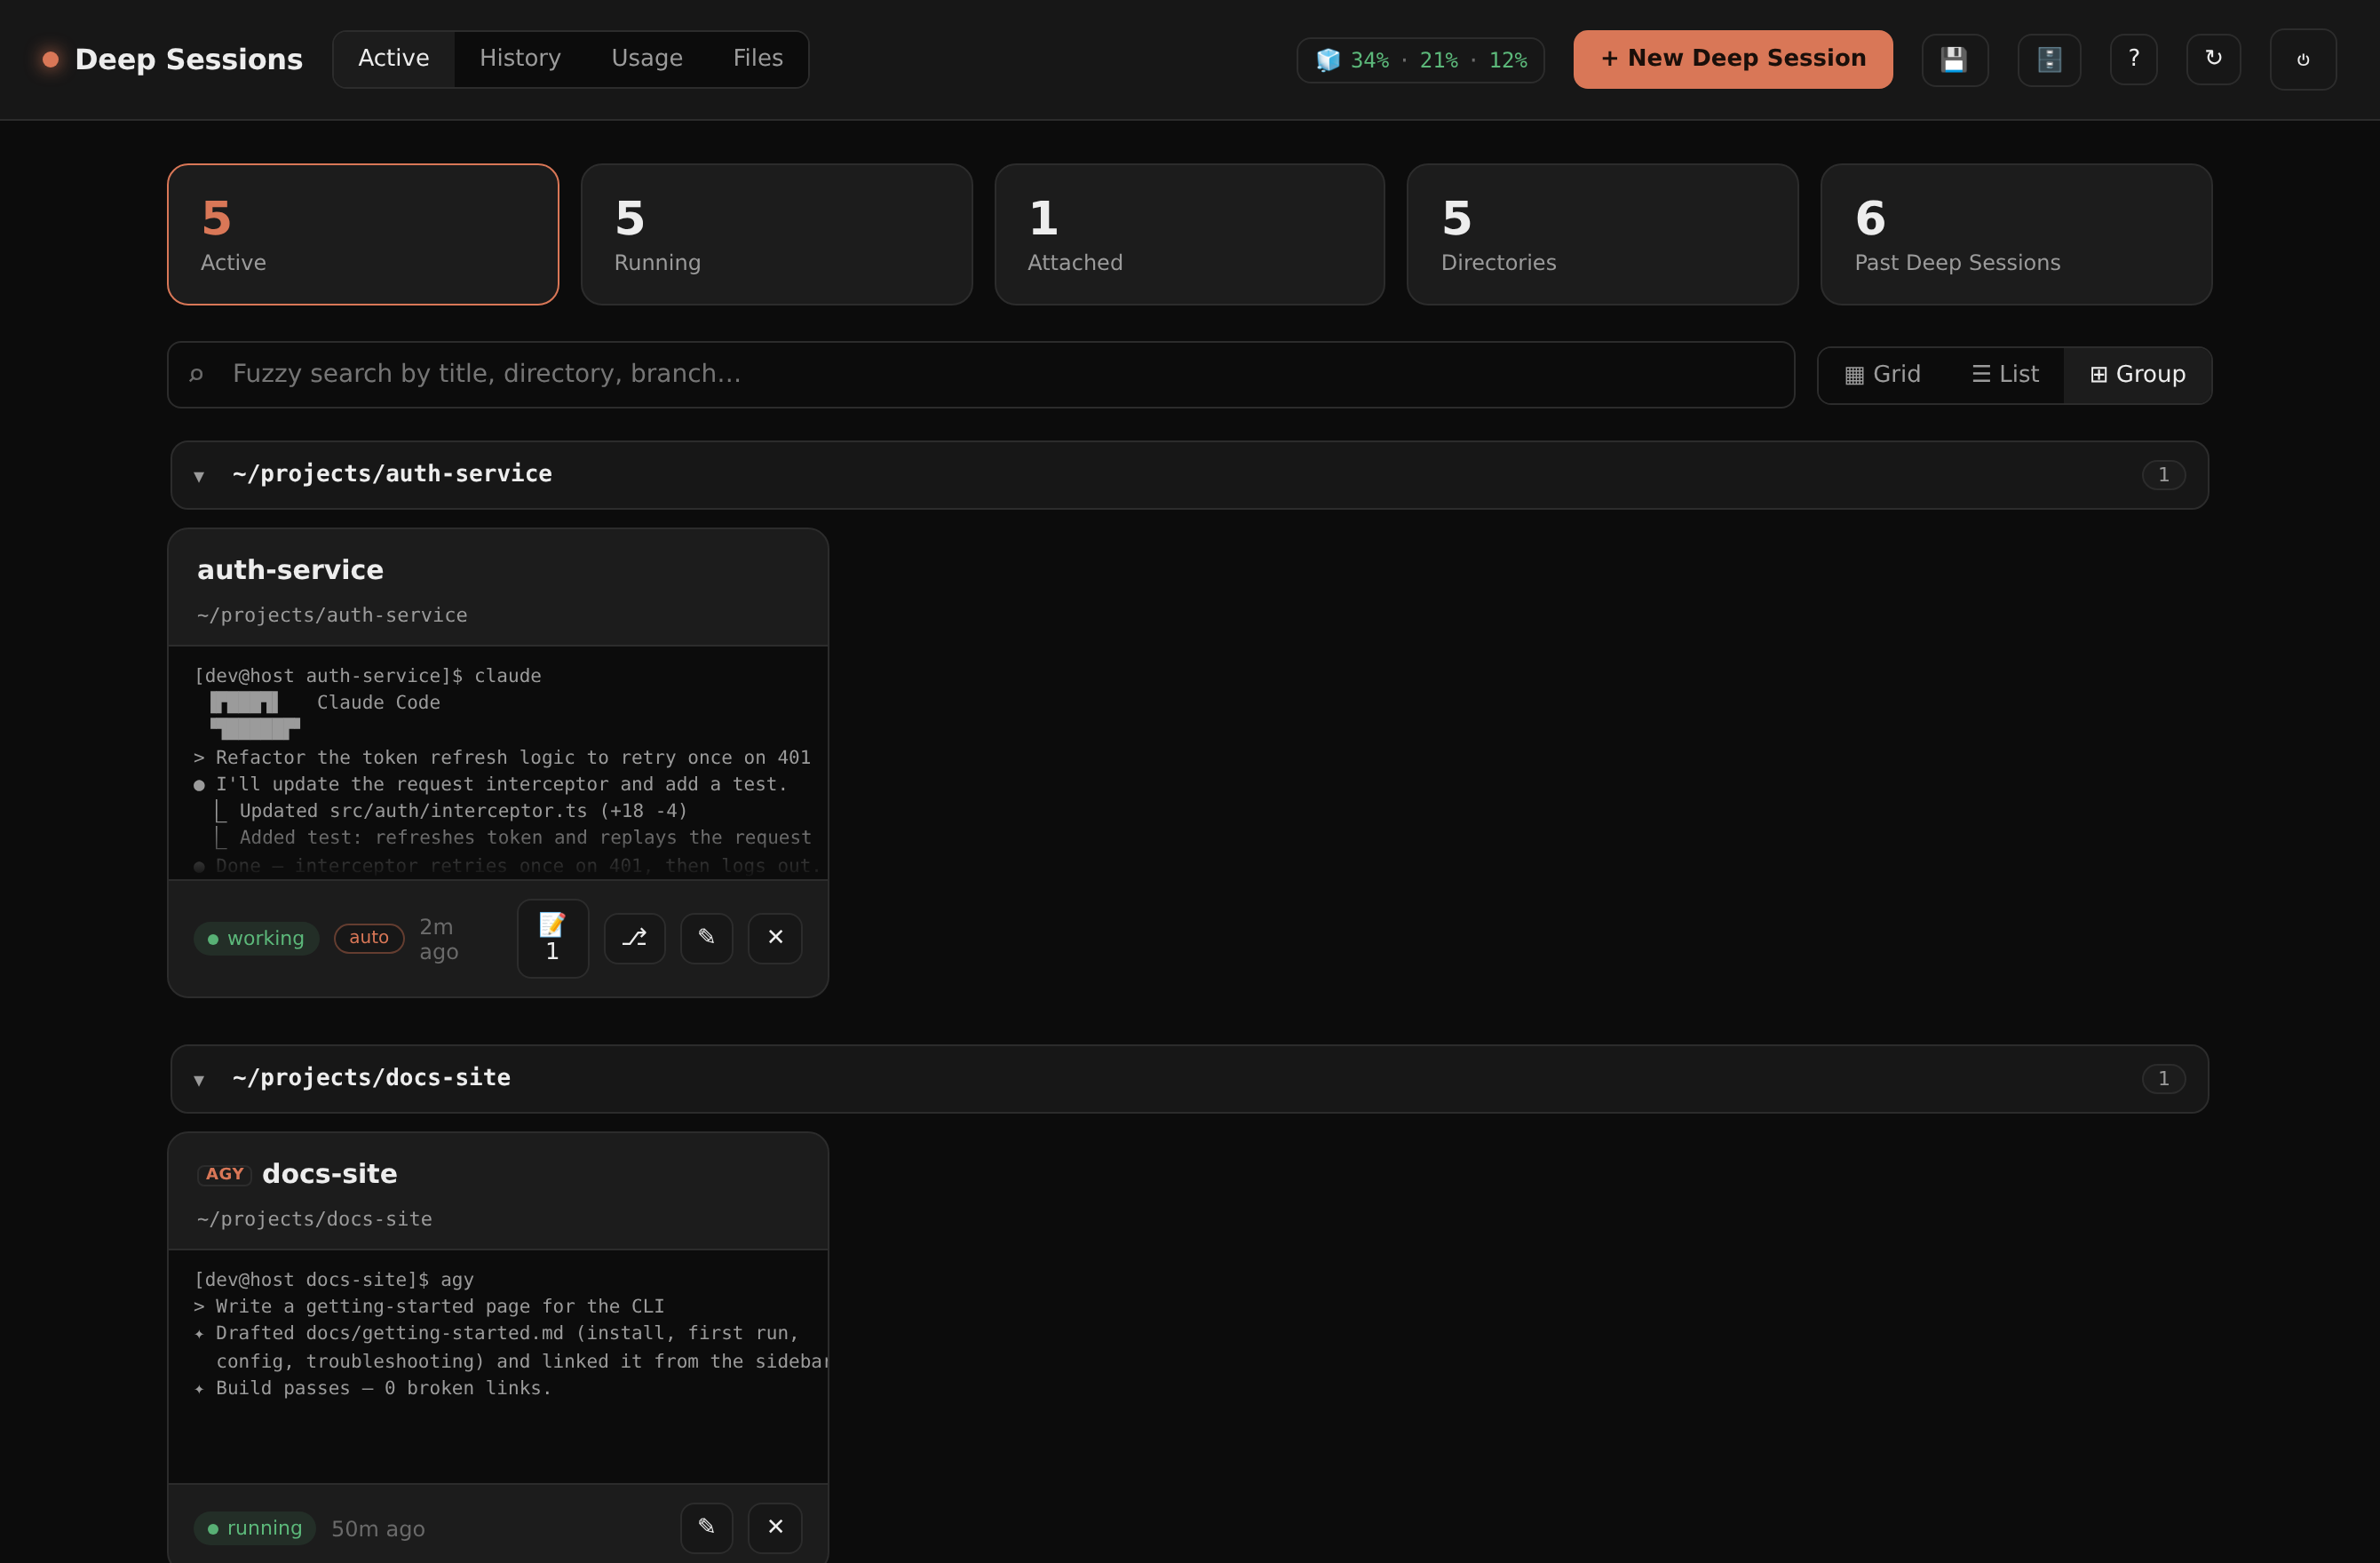Viewport: 2380px width, 1563px height.
Task: Click the running status badge
Action: click(254, 1528)
